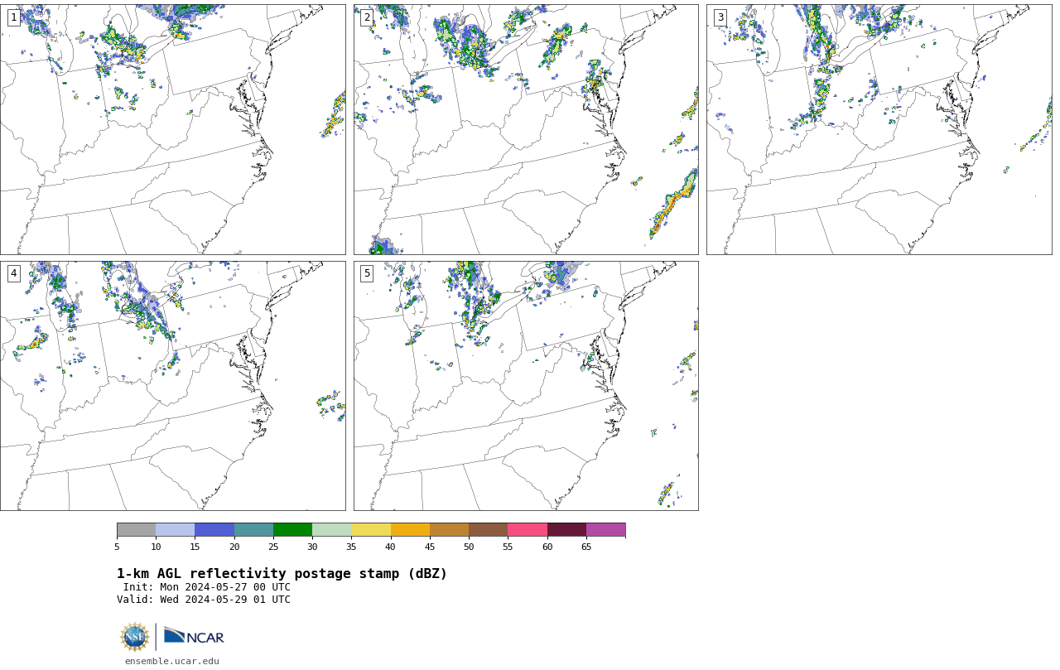1060x670 pixels.
Task: Click the colorbar tick label '50'
Action: tap(469, 547)
